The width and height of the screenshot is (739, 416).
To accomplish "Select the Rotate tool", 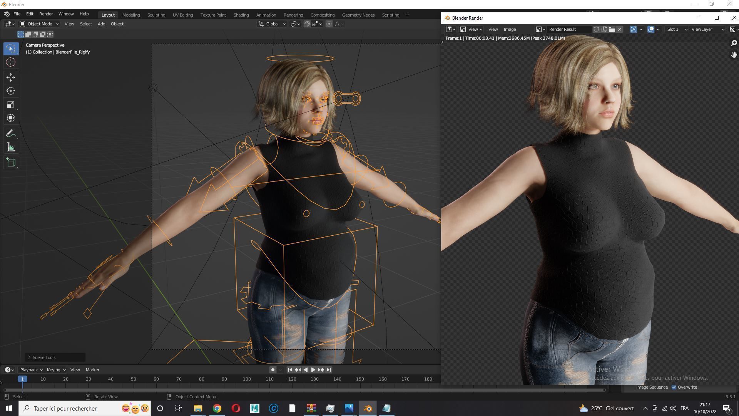I will 11,91.
